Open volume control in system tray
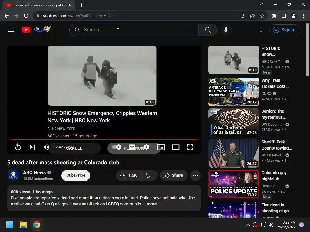Screen dimensions: 310x232 (x=271, y=225)
